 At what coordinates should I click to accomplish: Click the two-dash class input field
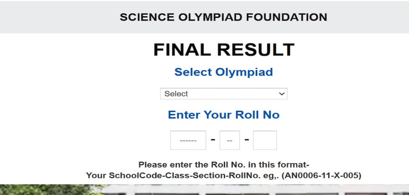pos(229,141)
